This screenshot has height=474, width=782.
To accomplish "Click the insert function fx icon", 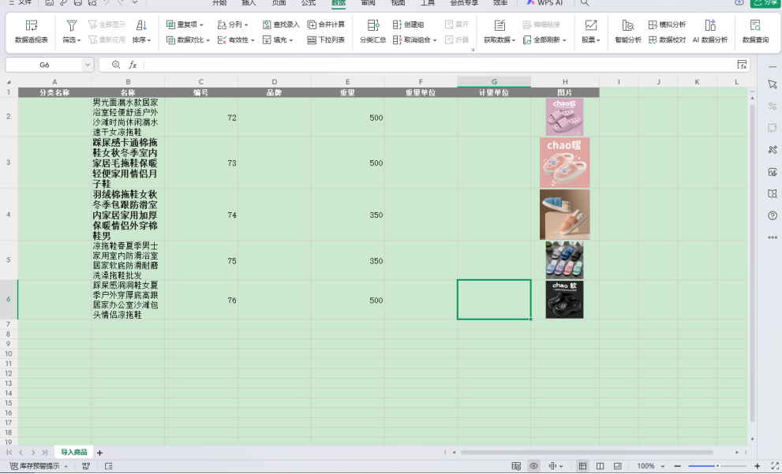I will click(133, 65).
